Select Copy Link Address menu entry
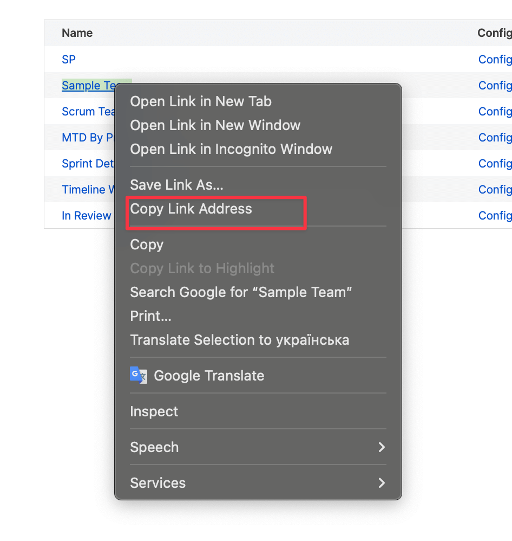 tap(191, 209)
